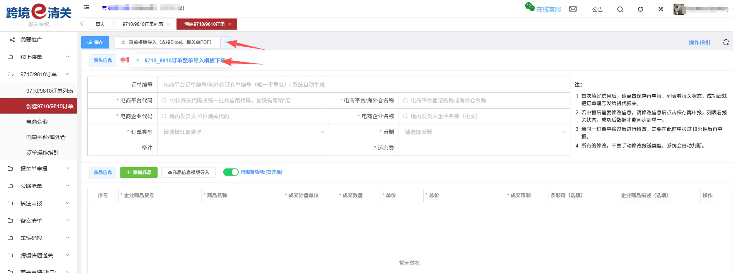Click folder icon beside 备案清单
This screenshot has width=733, height=273.
[x=10, y=221]
